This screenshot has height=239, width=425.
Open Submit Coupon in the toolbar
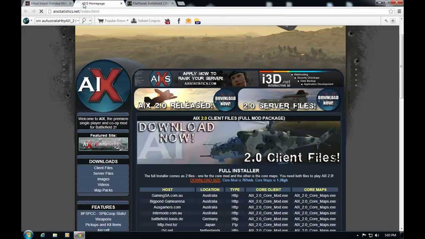[x=145, y=21]
